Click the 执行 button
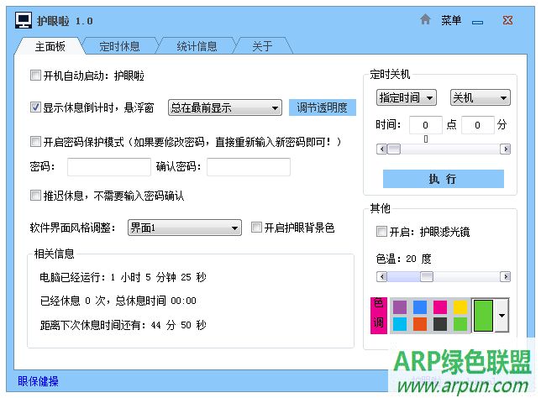 443,179
